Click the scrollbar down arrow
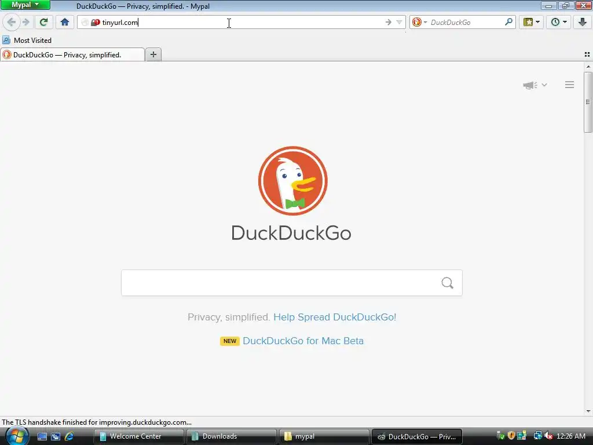 [x=588, y=411]
